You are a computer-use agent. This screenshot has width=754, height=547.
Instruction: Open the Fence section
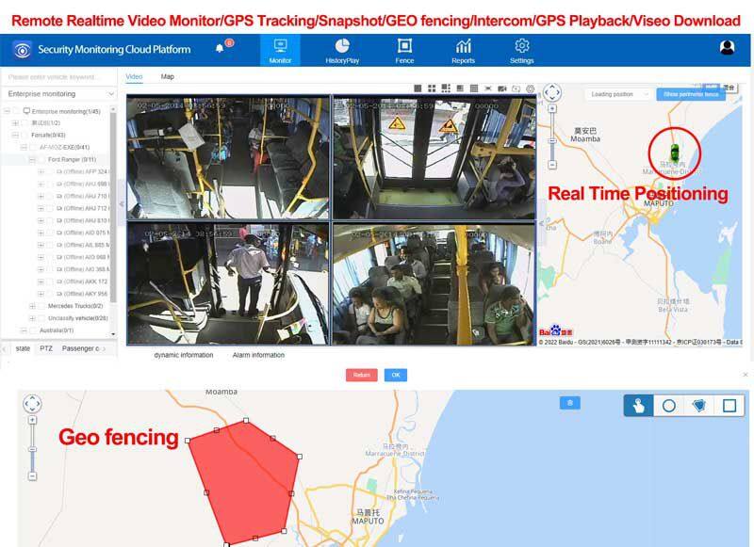tap(404, 51)
